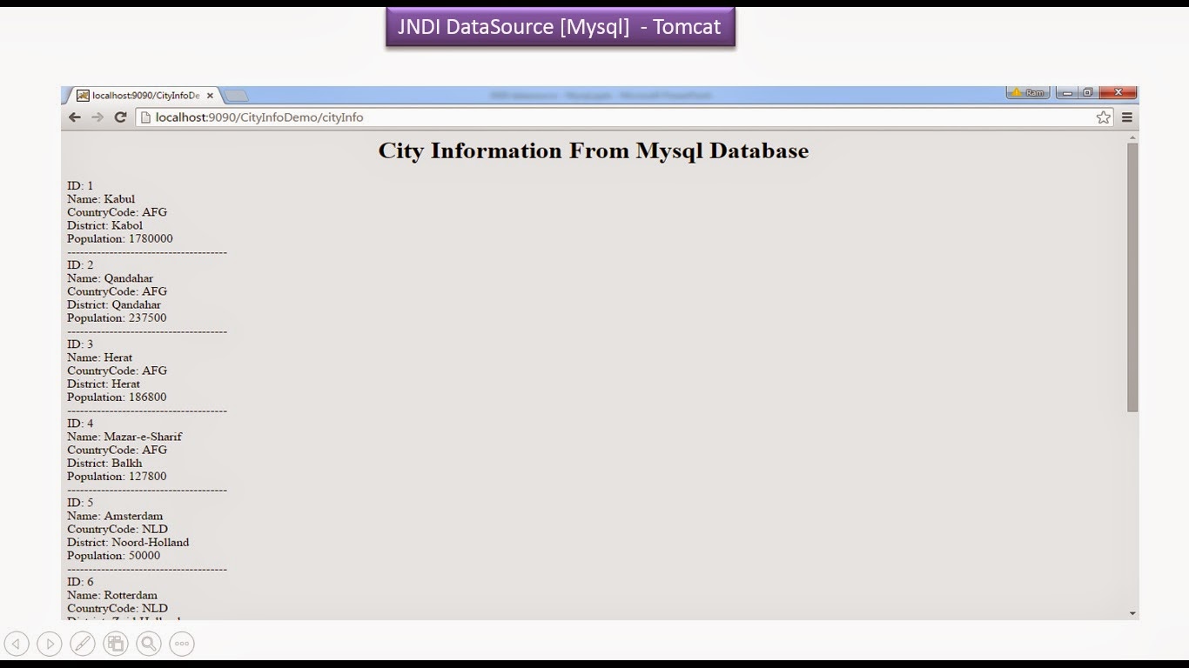Viewport: 1189px width, 668px height.
Task: Click the slideshow zoom magnifier icon
Action: (149, 644)
